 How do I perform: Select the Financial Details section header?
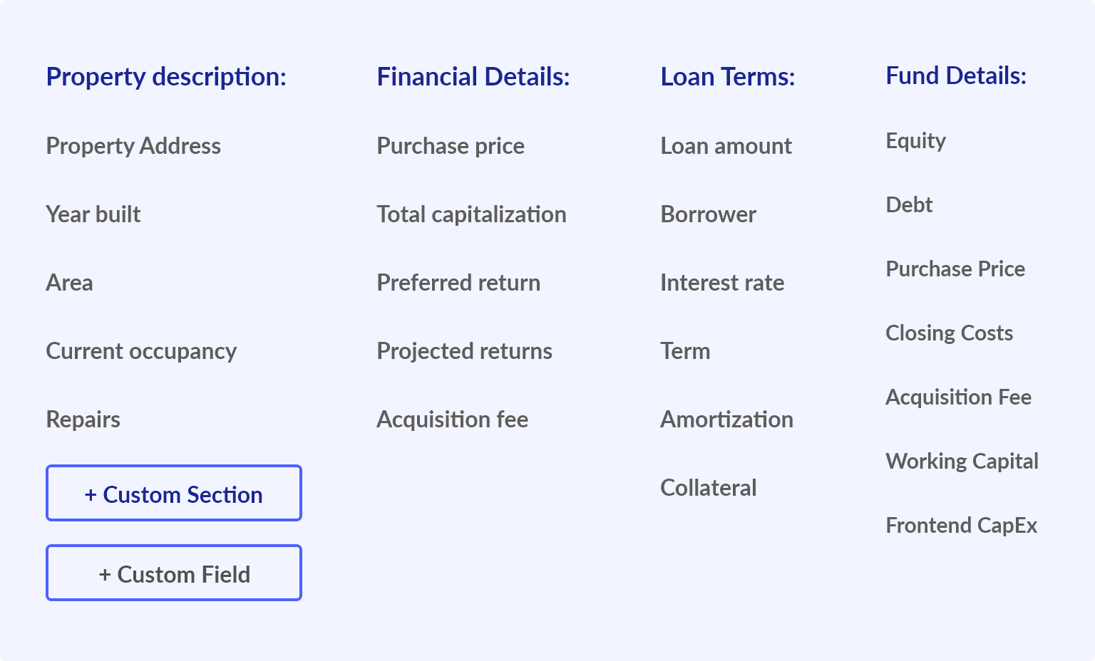click(x=473, y=77)
